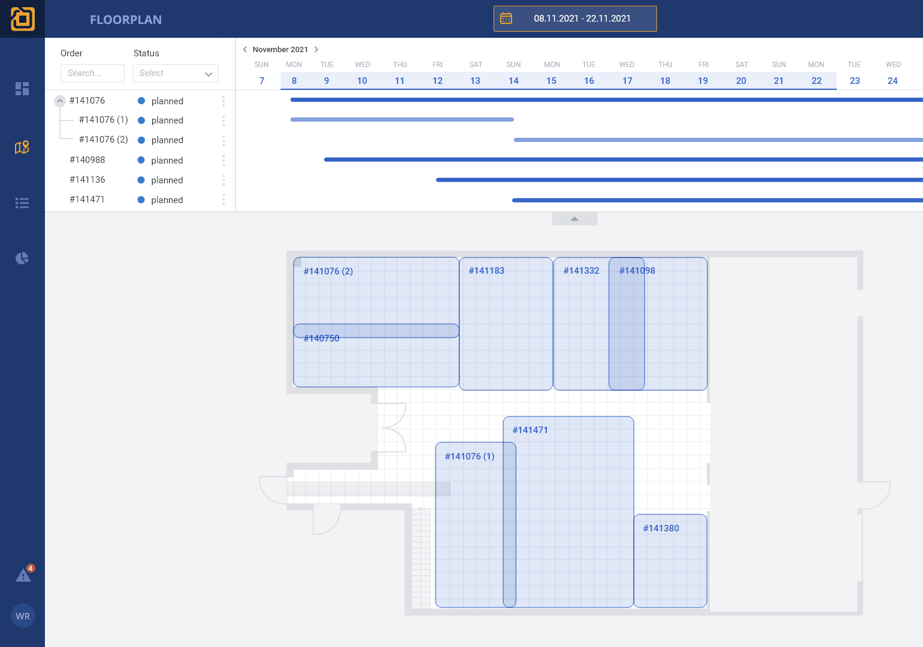The image size is (923, 647).
Task: Click the #141076 (1) timeline bar
Action: (402, 120)
